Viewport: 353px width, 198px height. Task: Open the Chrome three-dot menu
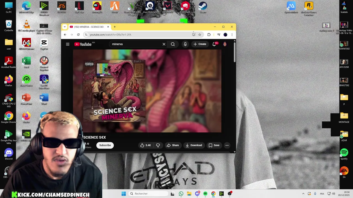click(x=232, y=35)
